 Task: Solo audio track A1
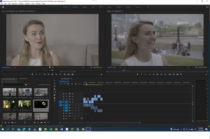coord(76,105)
